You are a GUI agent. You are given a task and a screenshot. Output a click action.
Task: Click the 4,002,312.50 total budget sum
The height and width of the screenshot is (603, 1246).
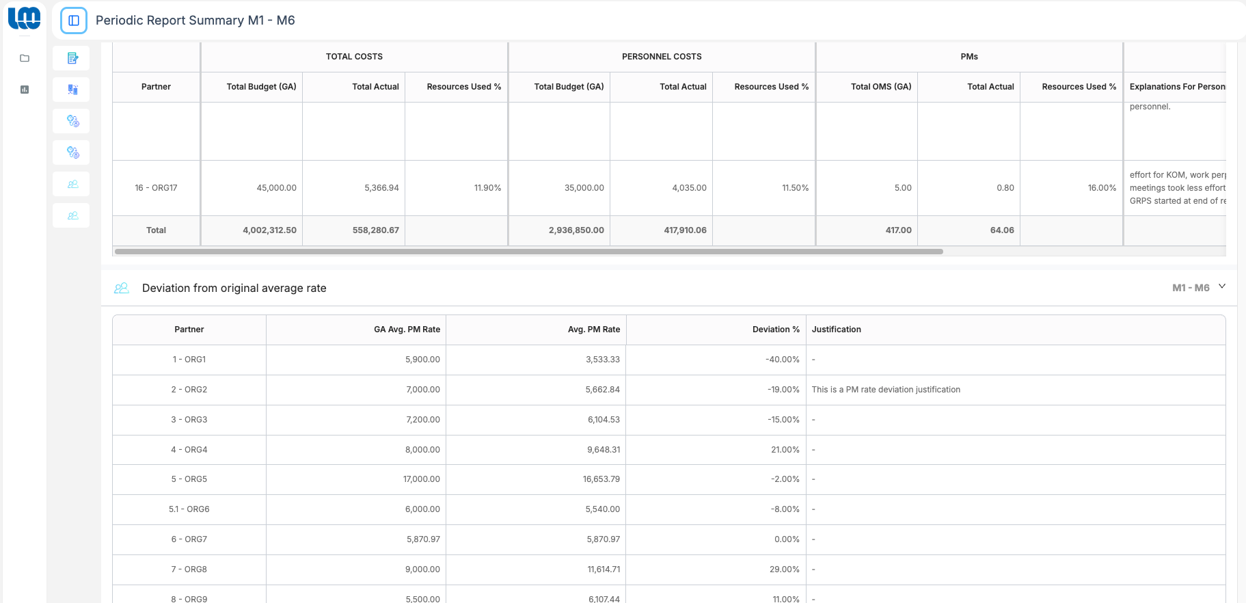[252, 230]
